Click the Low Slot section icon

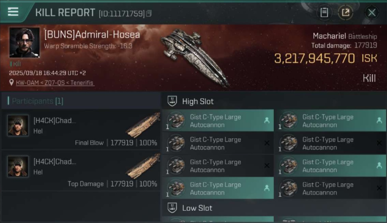coord(172,208)
